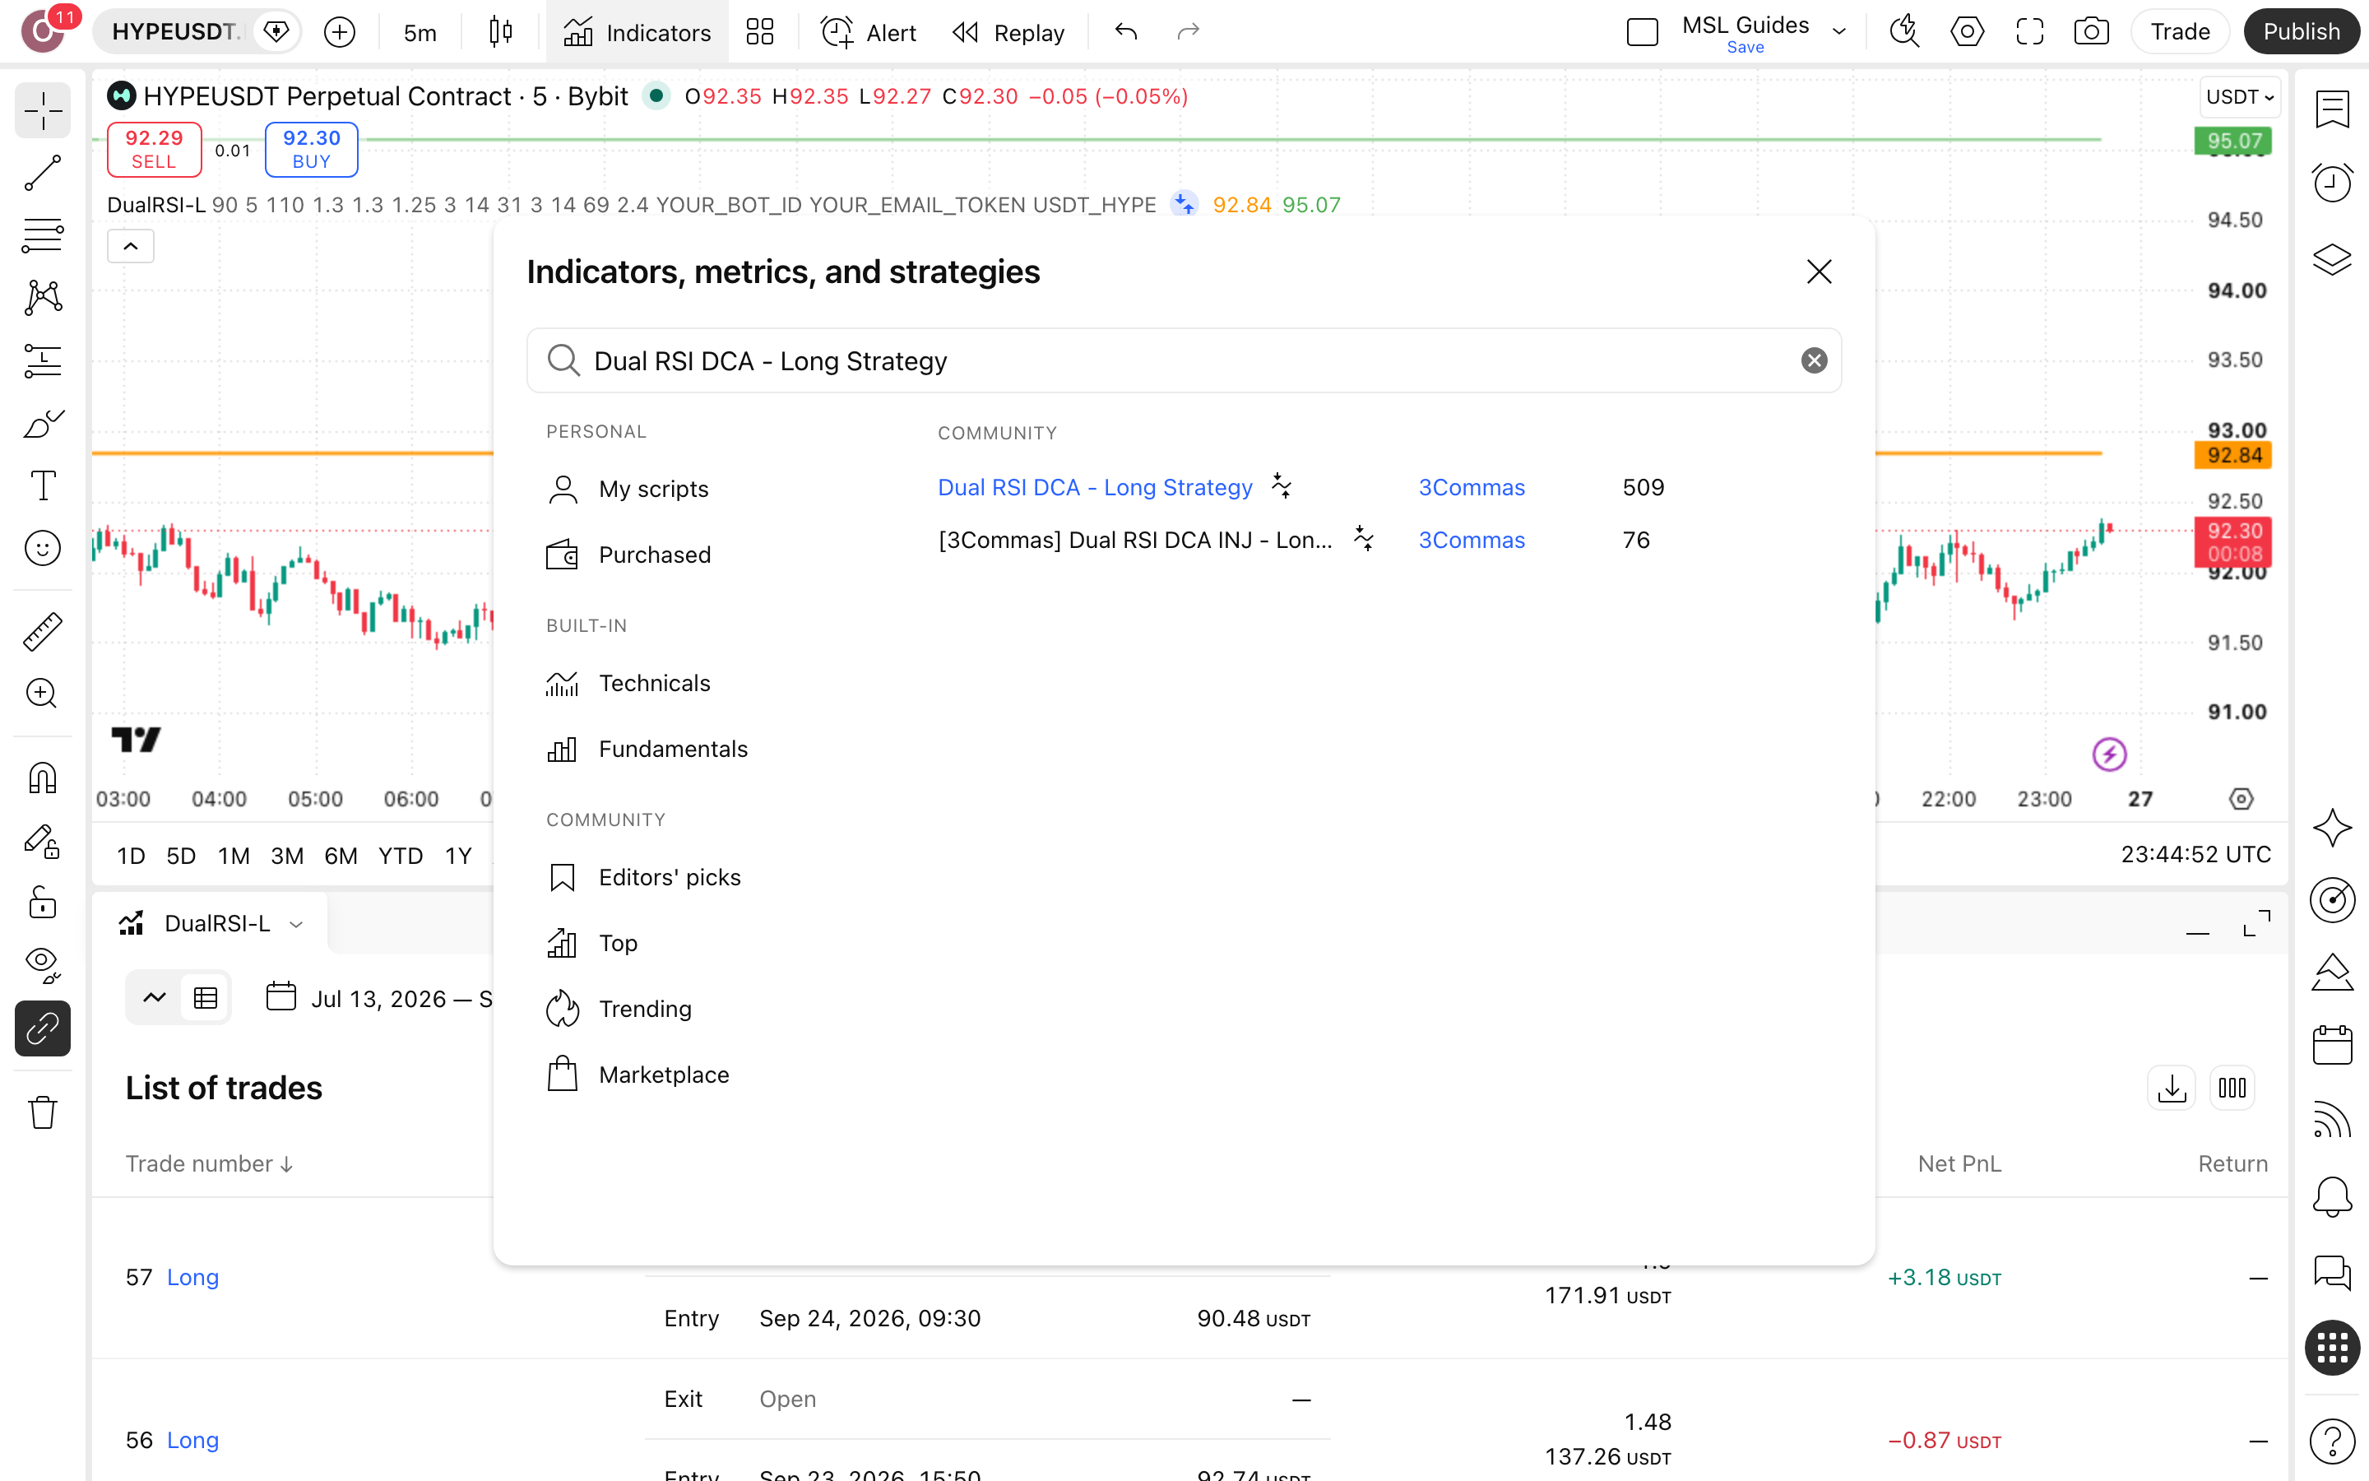Open the Marketplace category
Screen dimensions: 2369x1481
(x=637, y=1075)
